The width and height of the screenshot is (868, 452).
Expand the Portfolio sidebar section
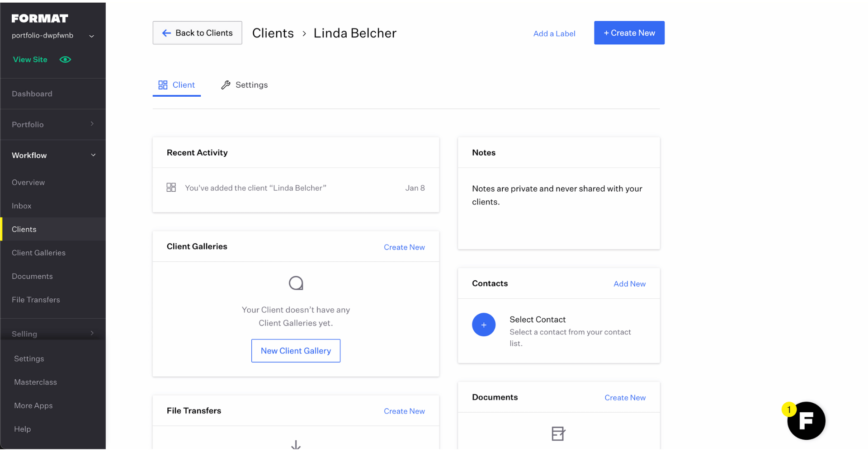click(x=92, y=124)
